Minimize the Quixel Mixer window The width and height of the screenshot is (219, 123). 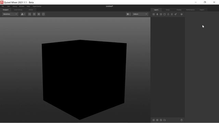[196, 2]
